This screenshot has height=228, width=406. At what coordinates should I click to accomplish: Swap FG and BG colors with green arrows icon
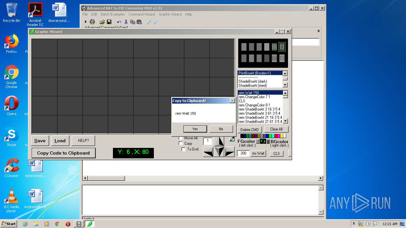pyautogui.click(x=263, y=141)
